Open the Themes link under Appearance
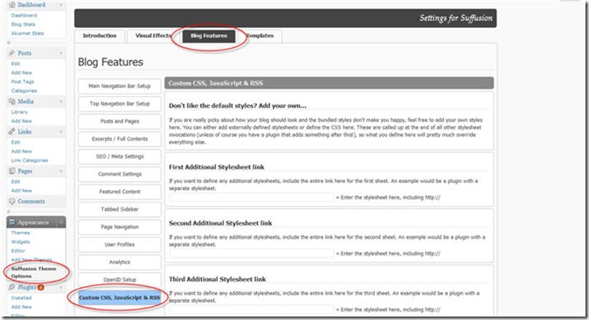 pos(20,233)
